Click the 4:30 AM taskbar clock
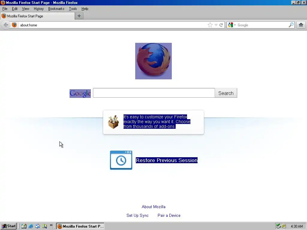Viewport: 307px width, 230px height. coord(297,226)
